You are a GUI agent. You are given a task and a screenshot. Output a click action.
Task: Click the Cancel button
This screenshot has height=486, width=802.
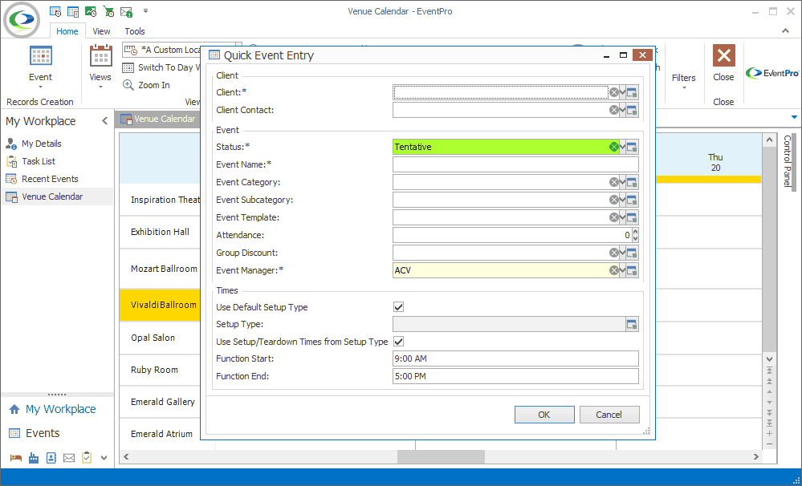point(609,415)
